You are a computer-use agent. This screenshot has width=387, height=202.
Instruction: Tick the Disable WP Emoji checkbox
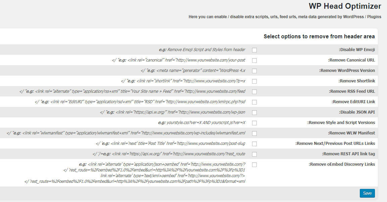[x=254, y=50]
